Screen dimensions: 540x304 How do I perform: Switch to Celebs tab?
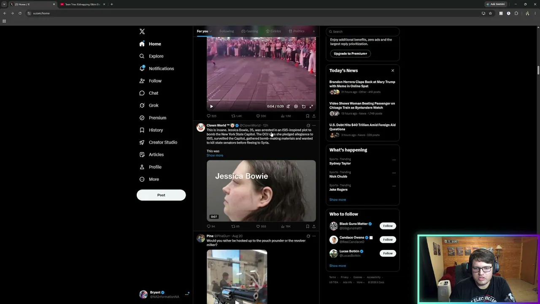point(273,31)
